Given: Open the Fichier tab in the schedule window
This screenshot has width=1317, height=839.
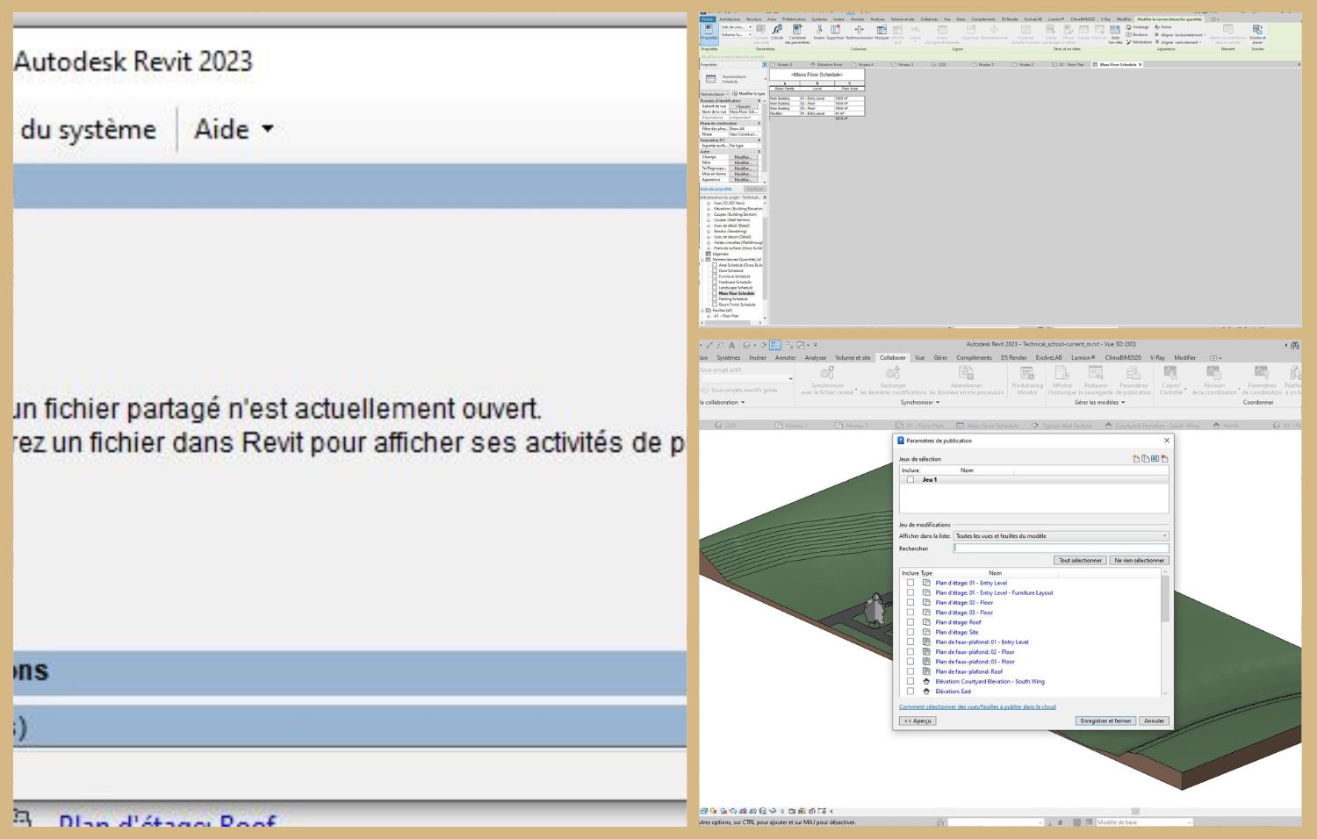Looking at the screenshot, I should [707, 19].
